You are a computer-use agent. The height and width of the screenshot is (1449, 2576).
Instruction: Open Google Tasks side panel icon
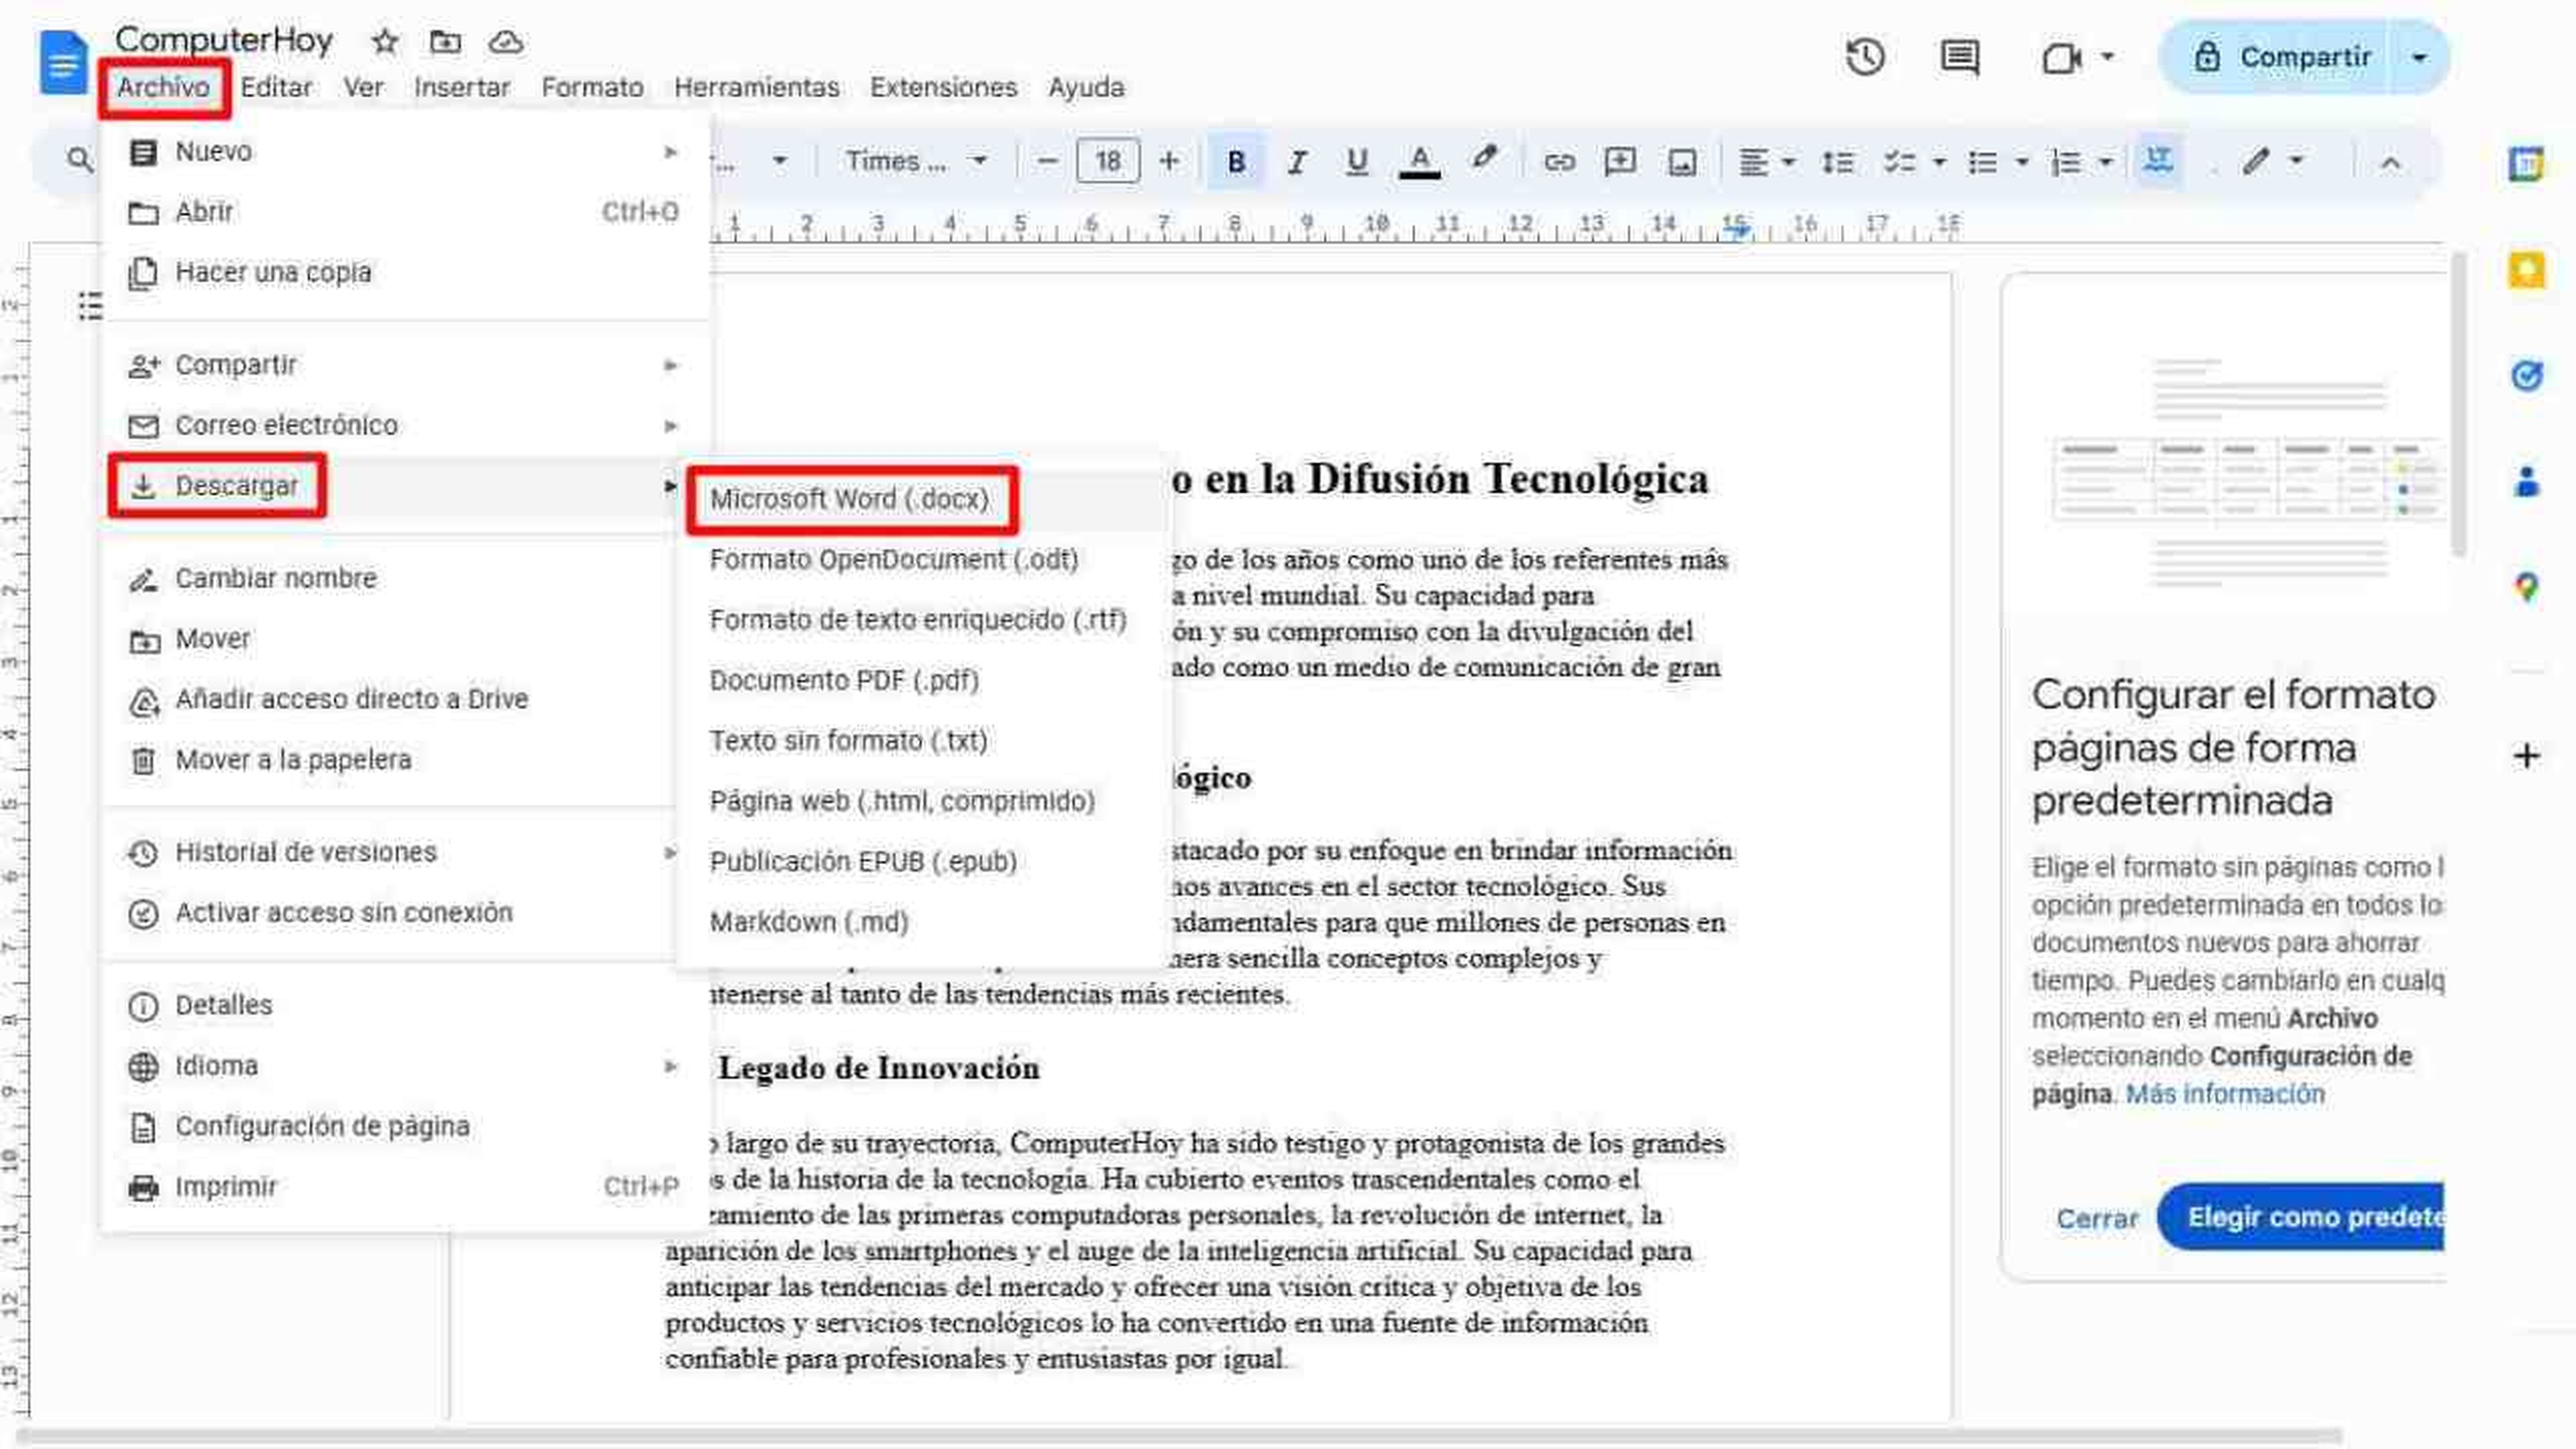coord(2526,376)
